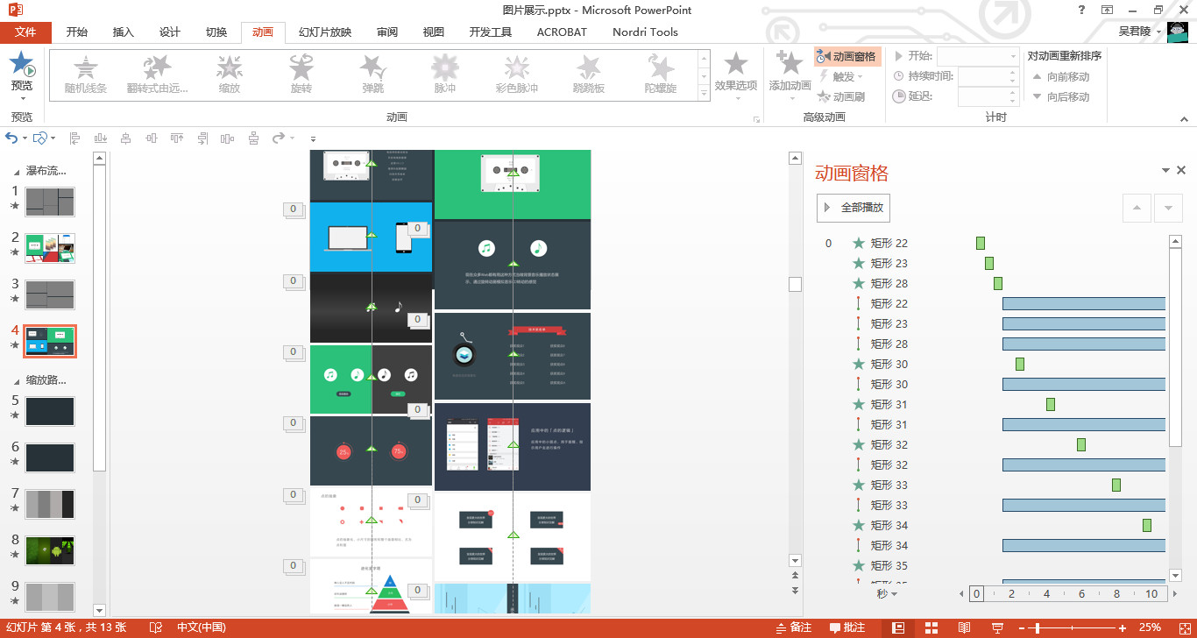Click the zoom in plus icon
This screenshot has height=638, width=1197.
click(1123, 627)
